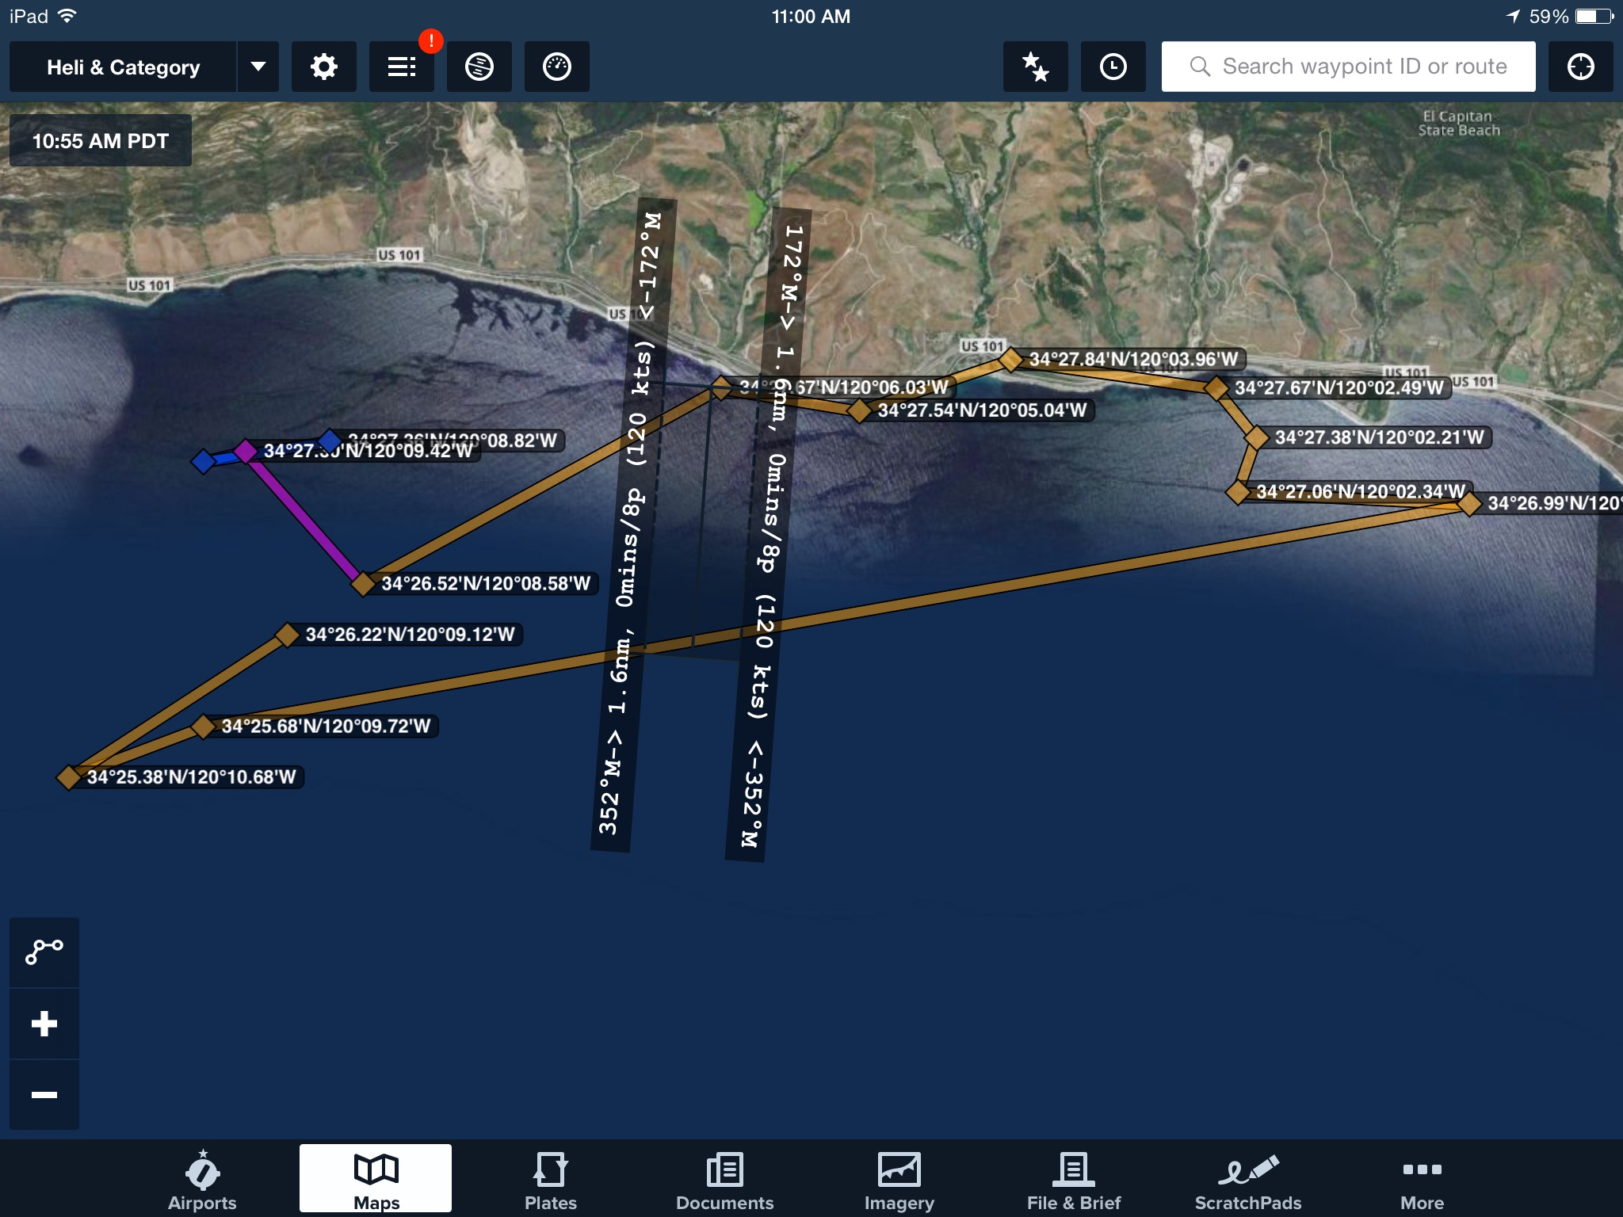Center map with the crosshair icon
Viewport: 1623px width, 1217px height.
(x=1580, y=67)
